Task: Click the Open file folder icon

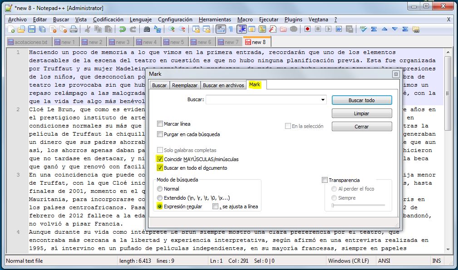Action: (x=21, y=29)
